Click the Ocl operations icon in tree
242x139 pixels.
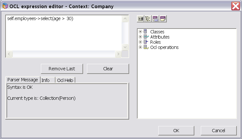[x=146, y=47]
